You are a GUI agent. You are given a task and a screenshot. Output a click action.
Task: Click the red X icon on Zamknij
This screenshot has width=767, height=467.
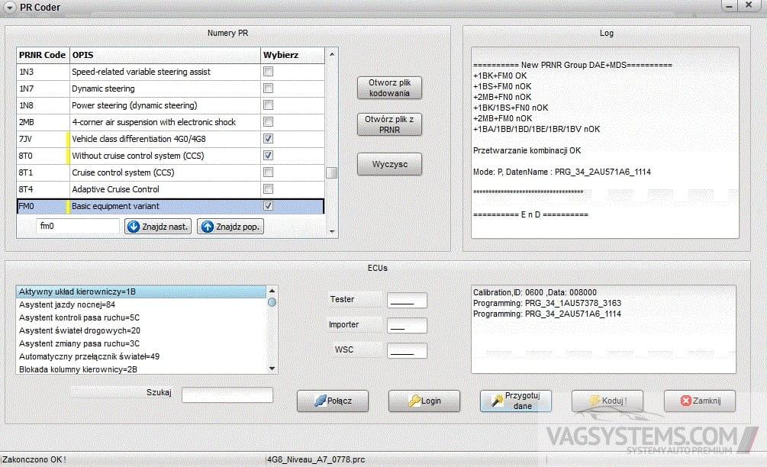click(x=686, y=401)
